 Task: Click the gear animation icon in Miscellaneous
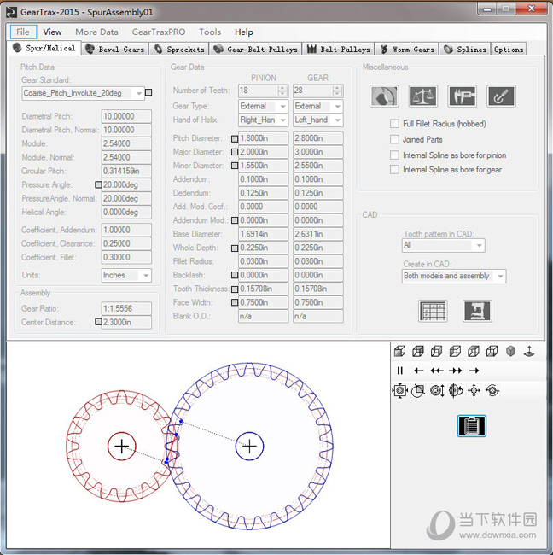384,96
